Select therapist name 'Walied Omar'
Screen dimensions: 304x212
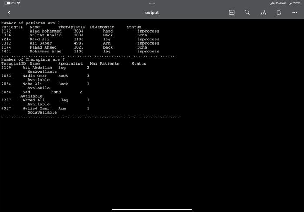click(x=36, y=108)
